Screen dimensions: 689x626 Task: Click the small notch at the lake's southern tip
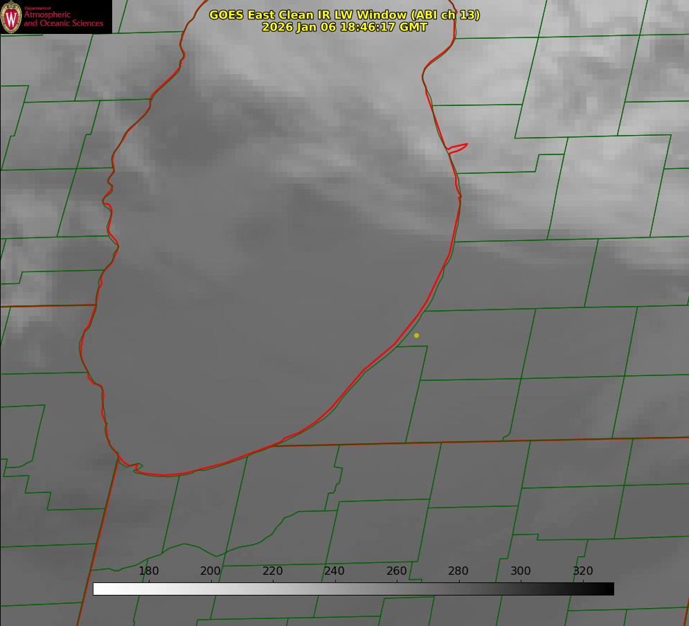point(136,467)
